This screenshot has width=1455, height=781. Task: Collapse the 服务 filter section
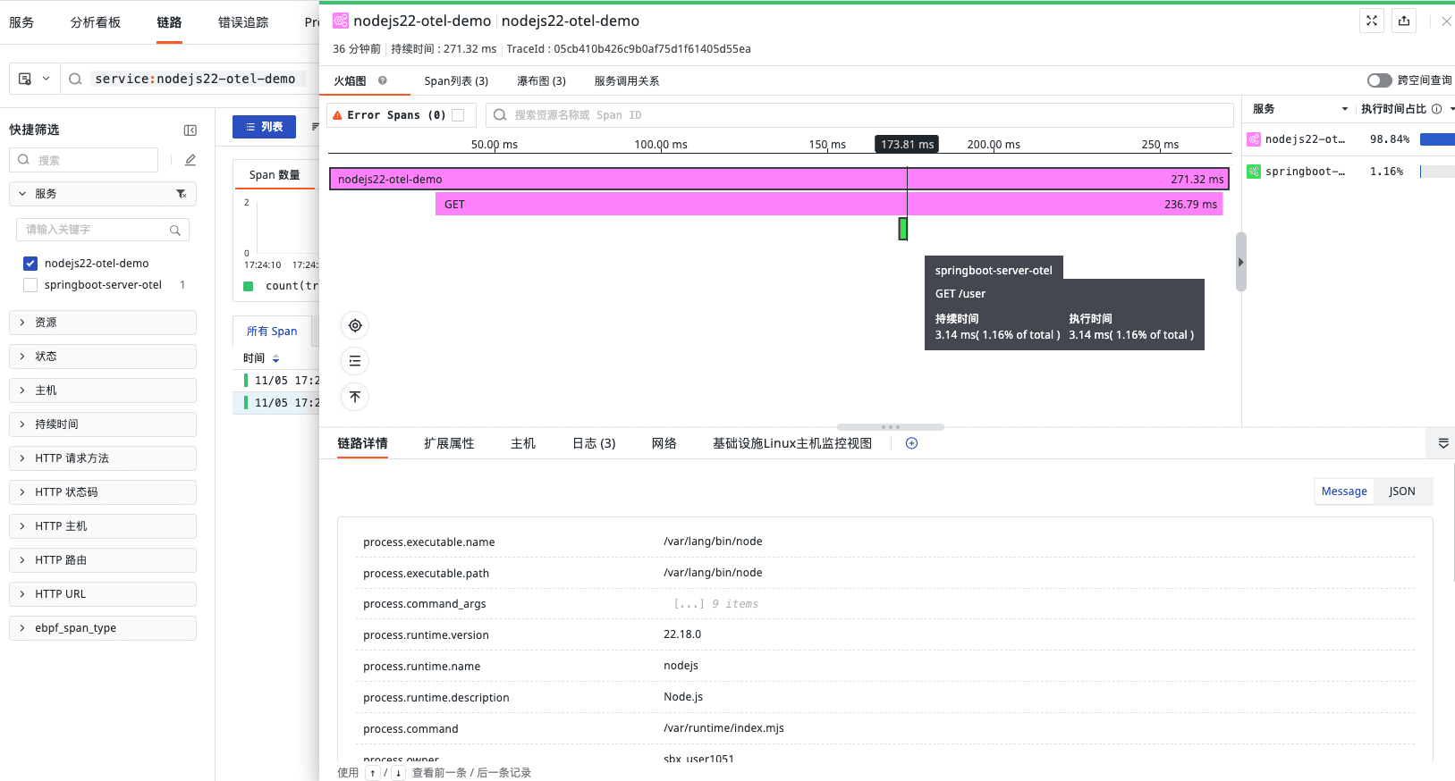point(103,194)
